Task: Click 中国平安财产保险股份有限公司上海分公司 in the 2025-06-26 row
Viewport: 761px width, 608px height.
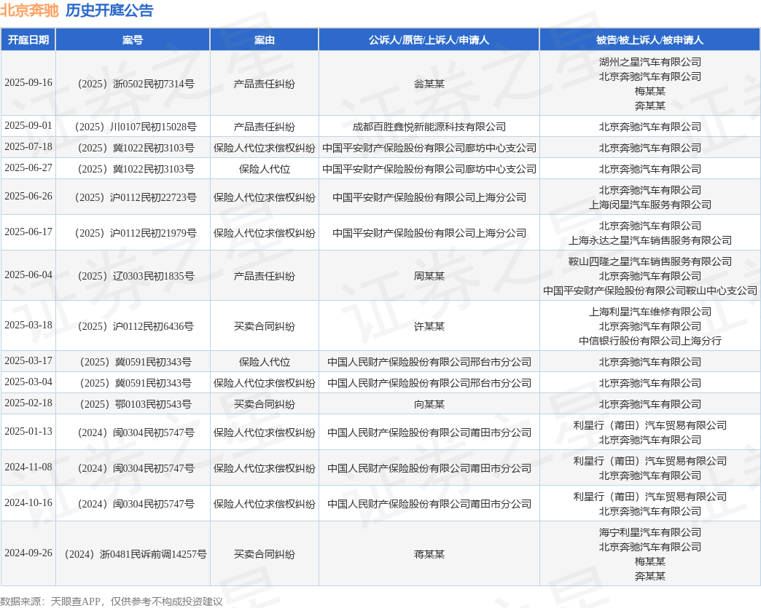Action: 429,198
